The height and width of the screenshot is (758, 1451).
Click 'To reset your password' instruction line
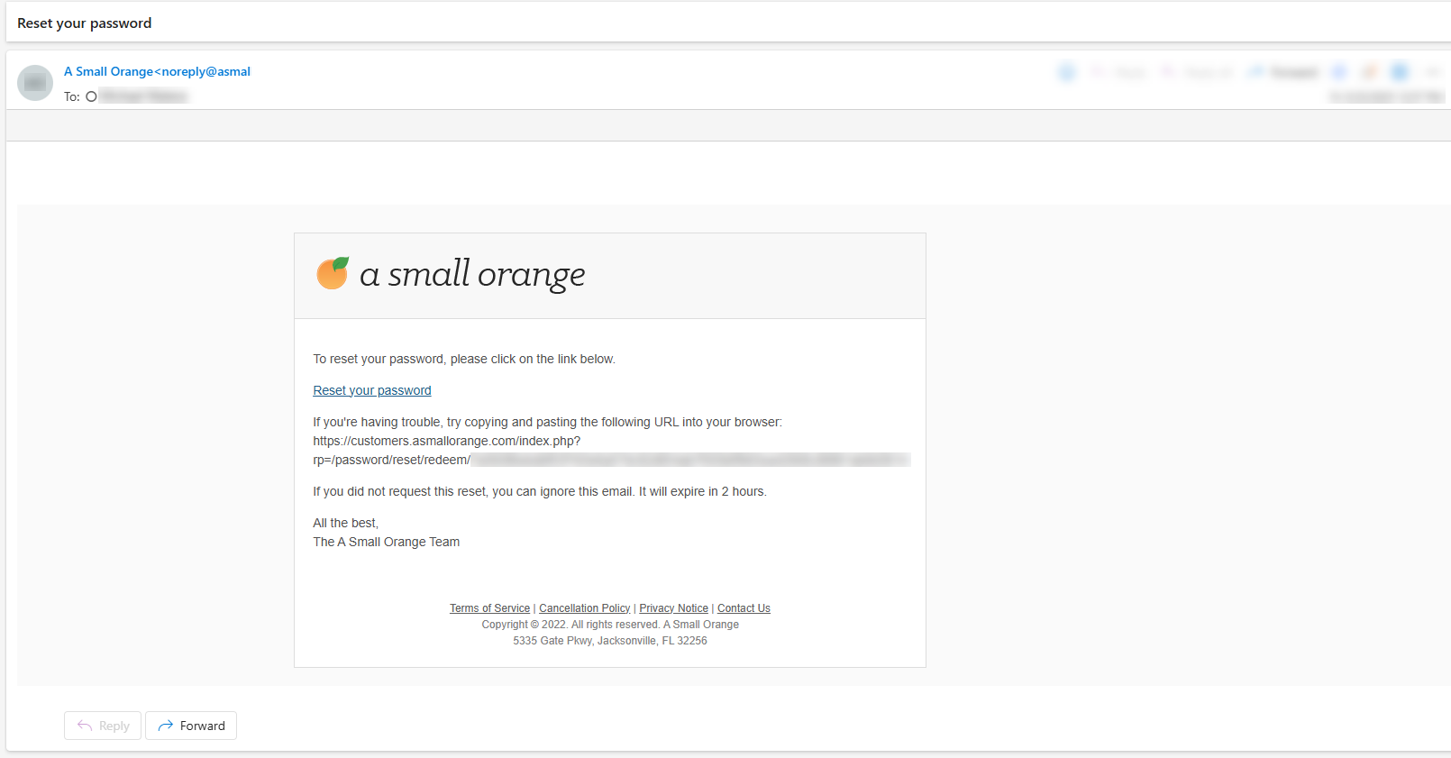coord(464,359)
